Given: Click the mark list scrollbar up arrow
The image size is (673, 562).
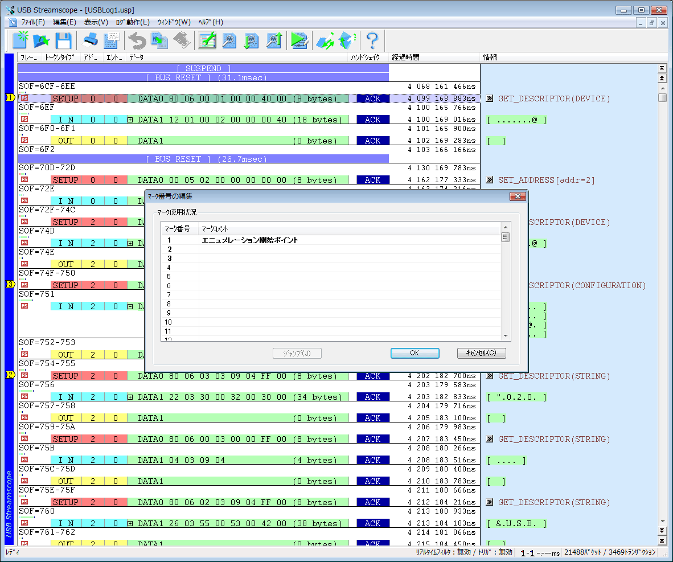Looking at the screenshot, I should (505, 227).
